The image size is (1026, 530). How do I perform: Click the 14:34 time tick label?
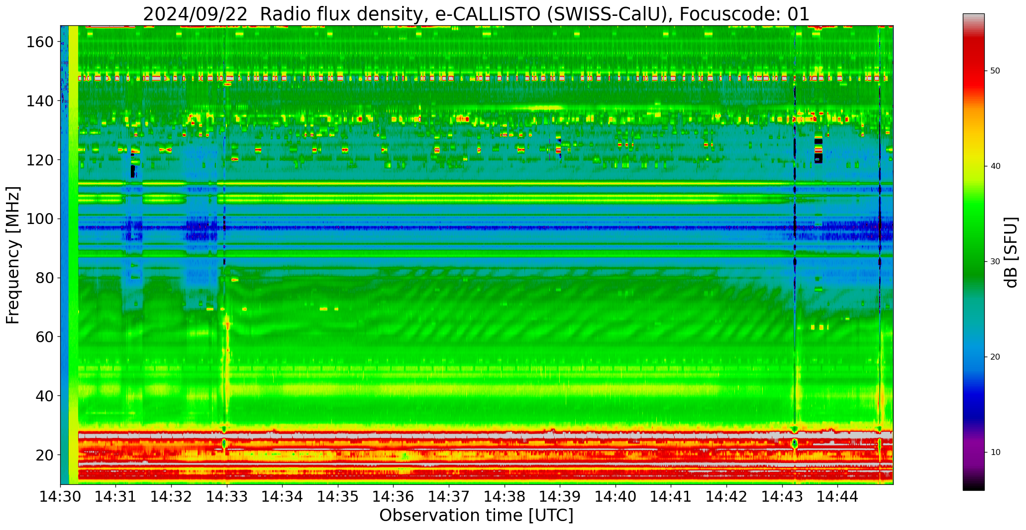(x=282, y=496)
